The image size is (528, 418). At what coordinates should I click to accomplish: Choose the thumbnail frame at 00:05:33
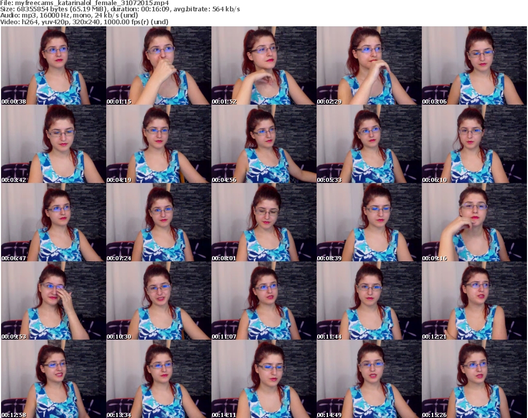[369, 144]
